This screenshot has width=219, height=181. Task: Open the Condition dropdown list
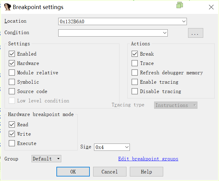pos(165,33)
